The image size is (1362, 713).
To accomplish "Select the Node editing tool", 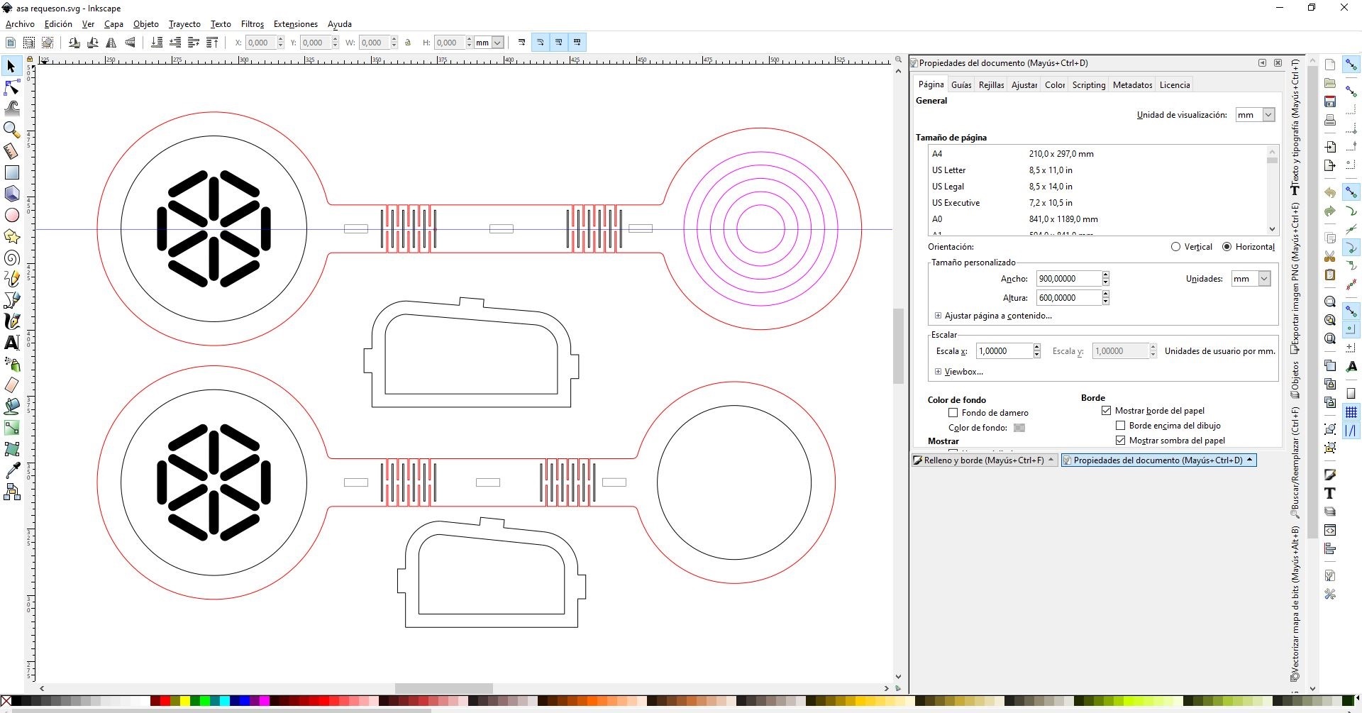I will pos(11,87).
